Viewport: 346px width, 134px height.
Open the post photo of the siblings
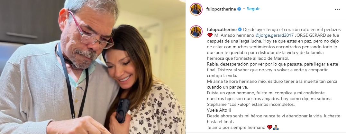(x=93, y=67)
